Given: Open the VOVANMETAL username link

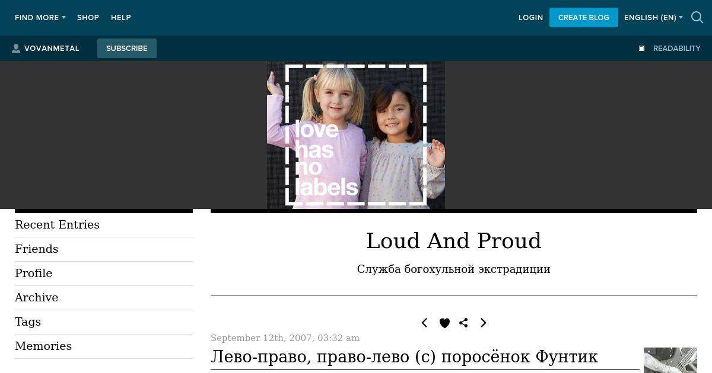Looking at the screenshot, I should [52, 49].
